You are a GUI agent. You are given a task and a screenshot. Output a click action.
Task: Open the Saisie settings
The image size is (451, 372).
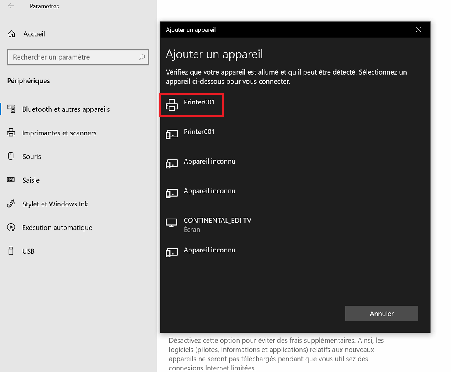pos(31,180)
